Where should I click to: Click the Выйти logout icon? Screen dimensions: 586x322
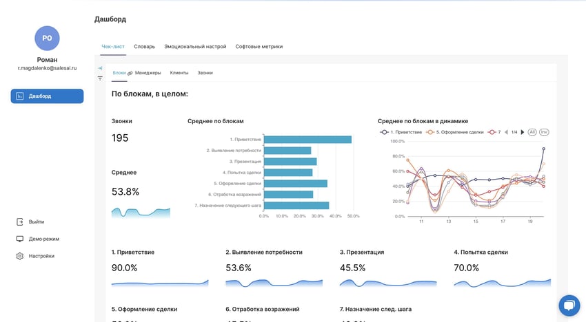(20, 222)
